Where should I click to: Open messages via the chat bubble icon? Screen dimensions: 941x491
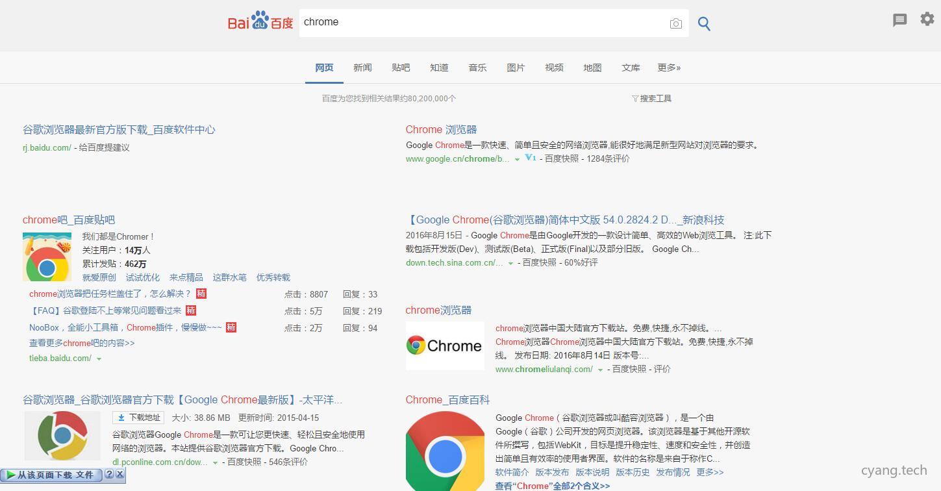pos(899,20)
